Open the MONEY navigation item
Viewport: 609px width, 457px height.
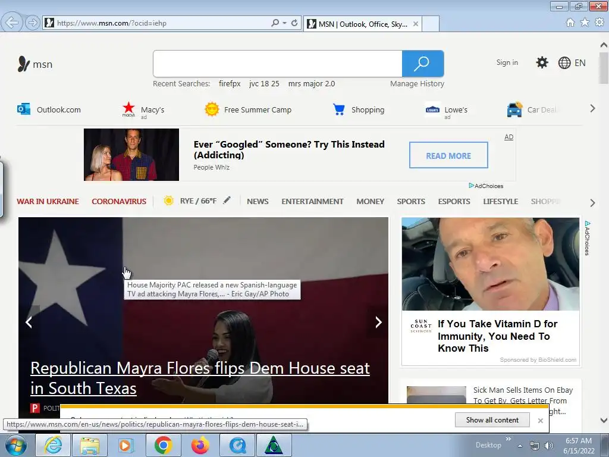[x=370, y=201]
